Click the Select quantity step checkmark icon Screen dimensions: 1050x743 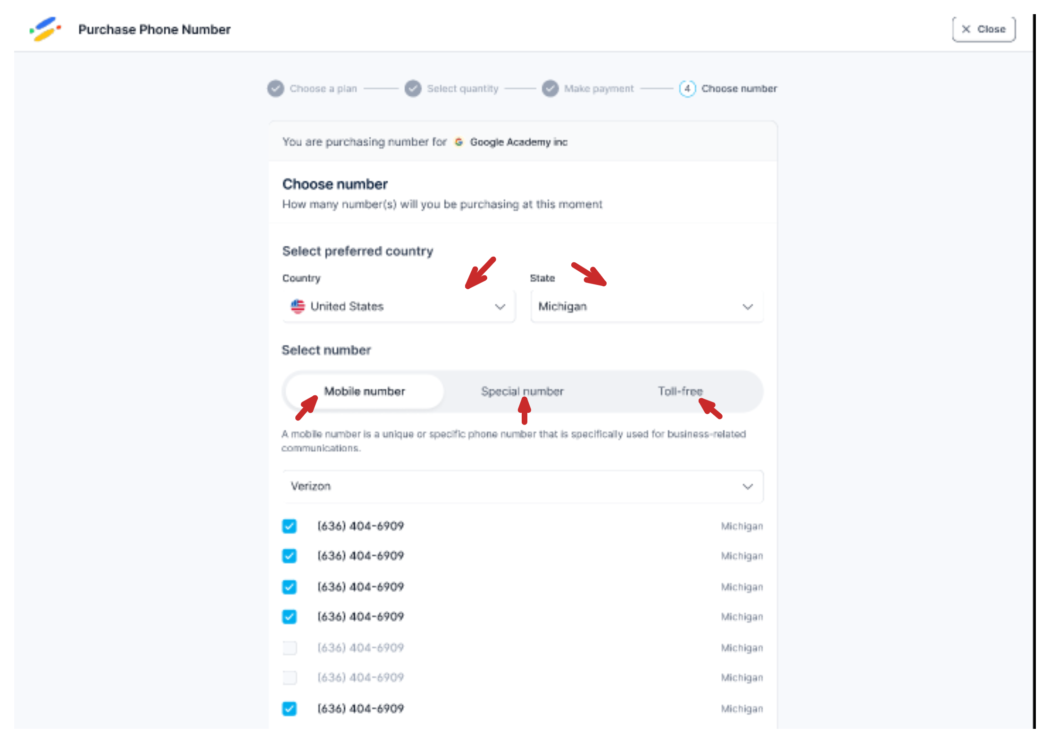click(x=413, y=89)
